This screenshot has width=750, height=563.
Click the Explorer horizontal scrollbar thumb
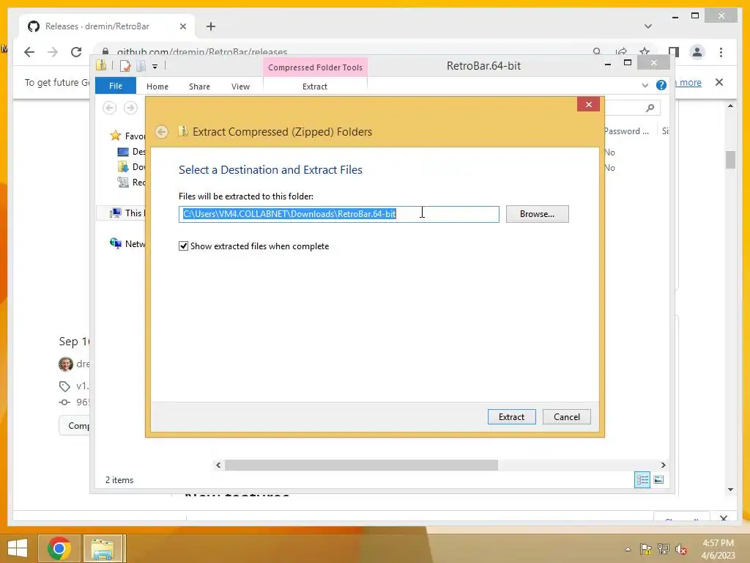pos(361,465)
